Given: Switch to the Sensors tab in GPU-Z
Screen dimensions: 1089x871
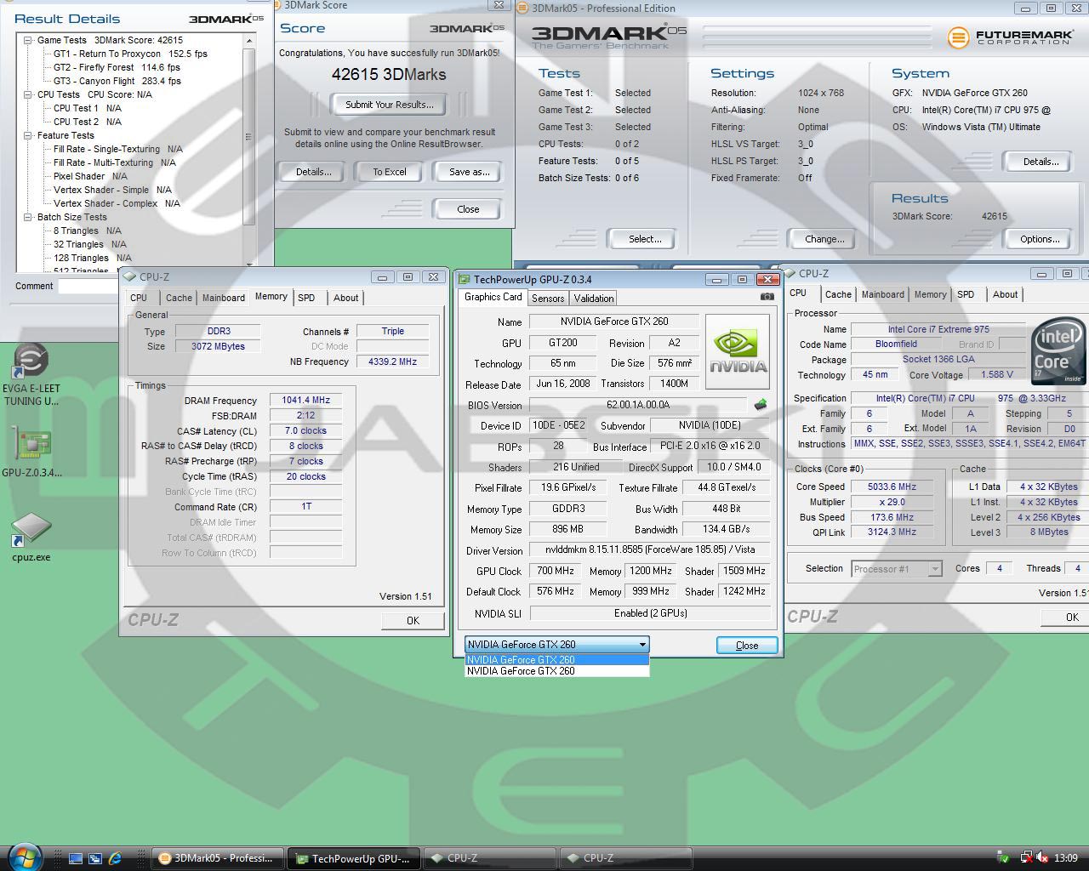Looking at the screenshot, I should click(x=548, y=299).
